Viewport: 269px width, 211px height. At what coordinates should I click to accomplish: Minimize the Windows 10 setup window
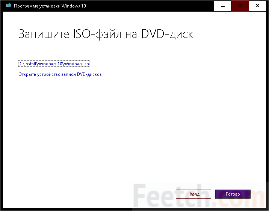tap(223, 6)
